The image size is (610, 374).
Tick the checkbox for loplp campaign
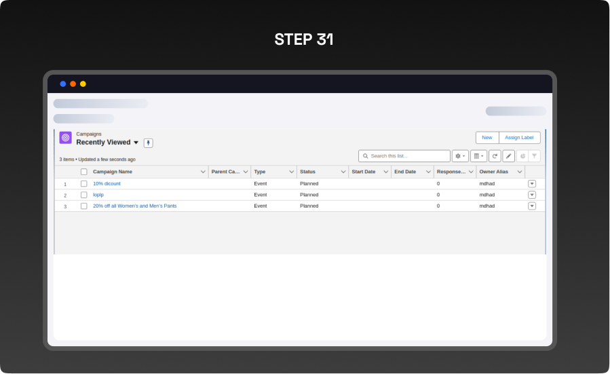[84, 195]
